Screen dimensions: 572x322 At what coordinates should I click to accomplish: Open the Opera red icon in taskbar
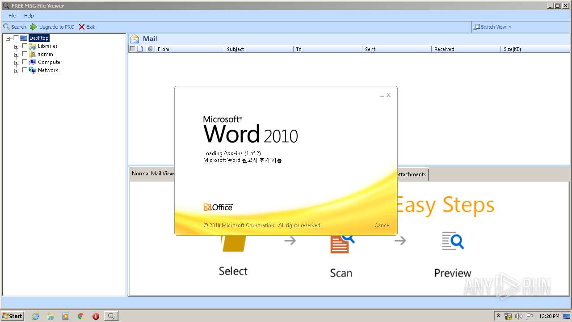[96, 316]
